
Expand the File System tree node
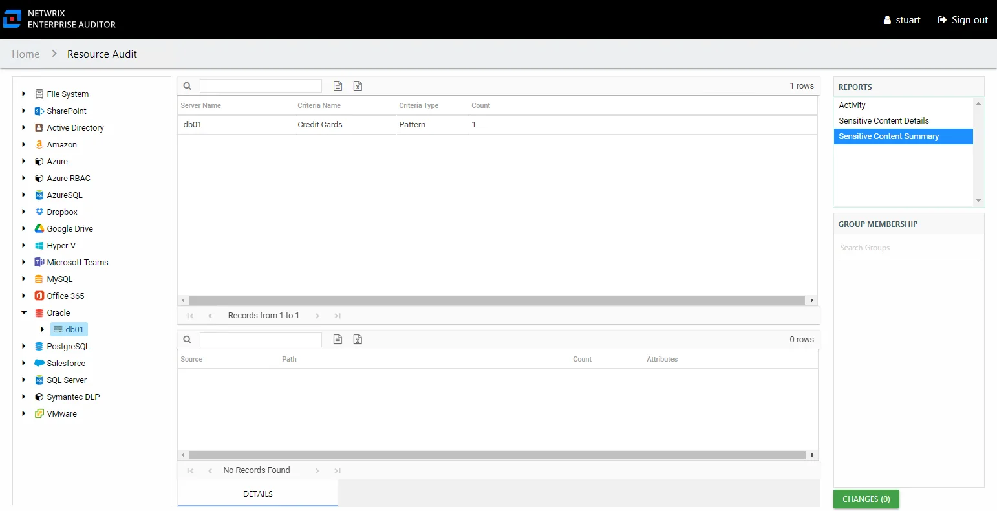(24, 94)
